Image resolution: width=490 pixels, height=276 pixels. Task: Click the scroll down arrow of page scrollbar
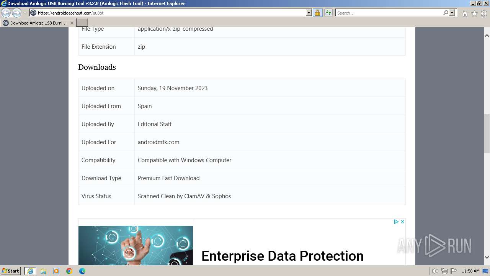coord(487,257)
